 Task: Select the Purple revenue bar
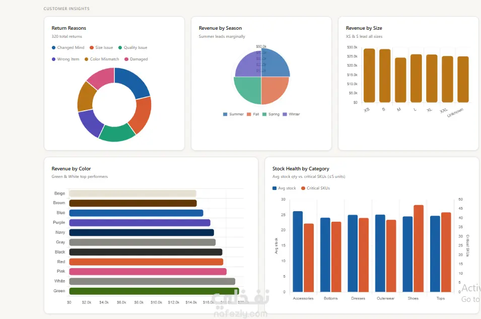click(x=140, y=223)
